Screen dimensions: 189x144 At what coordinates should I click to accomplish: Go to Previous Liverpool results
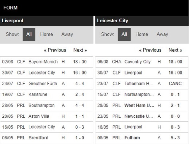pos(55,50)
